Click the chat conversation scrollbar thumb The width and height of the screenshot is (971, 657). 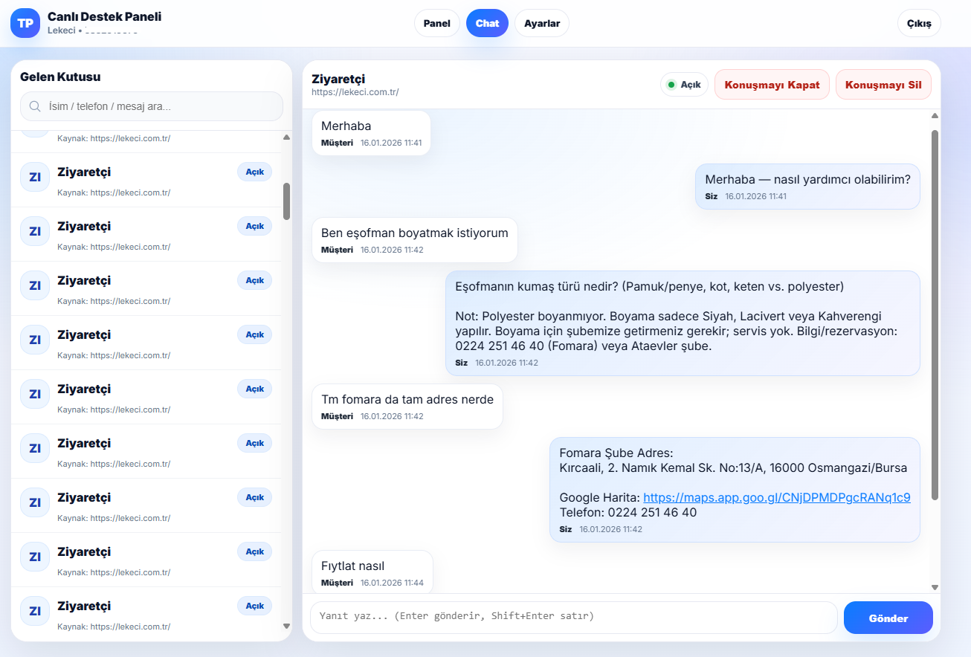click(935, 312)
